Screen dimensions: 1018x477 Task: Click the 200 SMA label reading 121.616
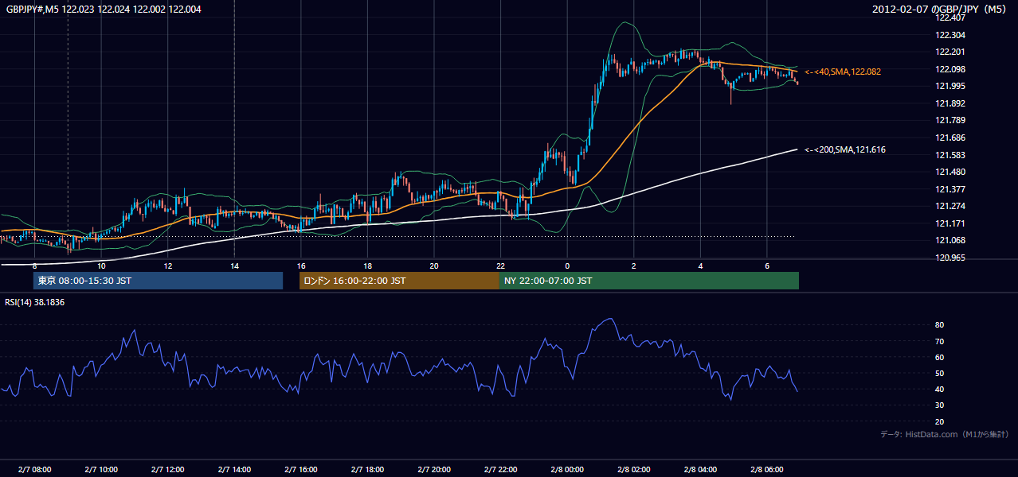coord(845,149)
